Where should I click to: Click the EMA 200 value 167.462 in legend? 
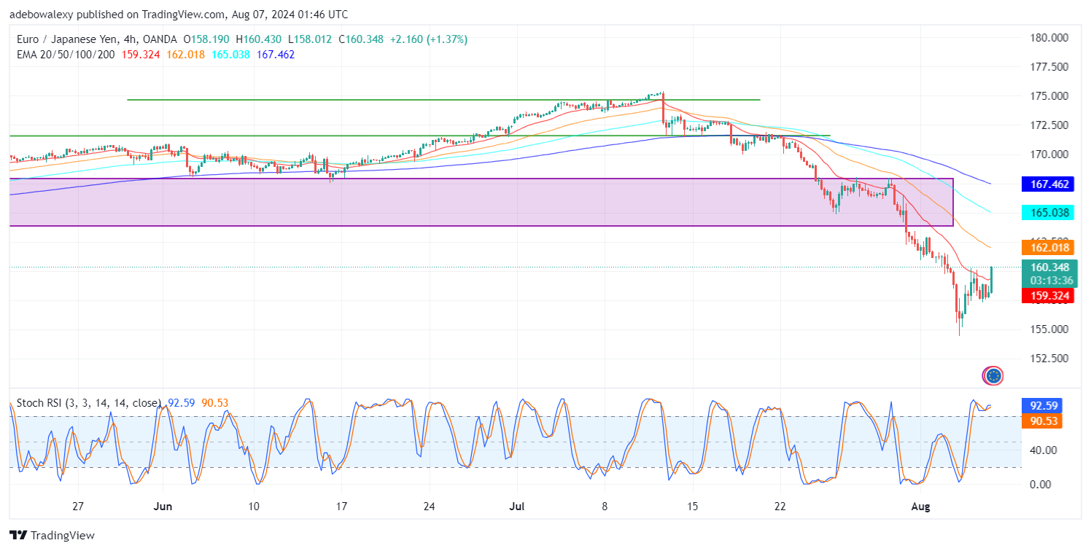(275, 55)
